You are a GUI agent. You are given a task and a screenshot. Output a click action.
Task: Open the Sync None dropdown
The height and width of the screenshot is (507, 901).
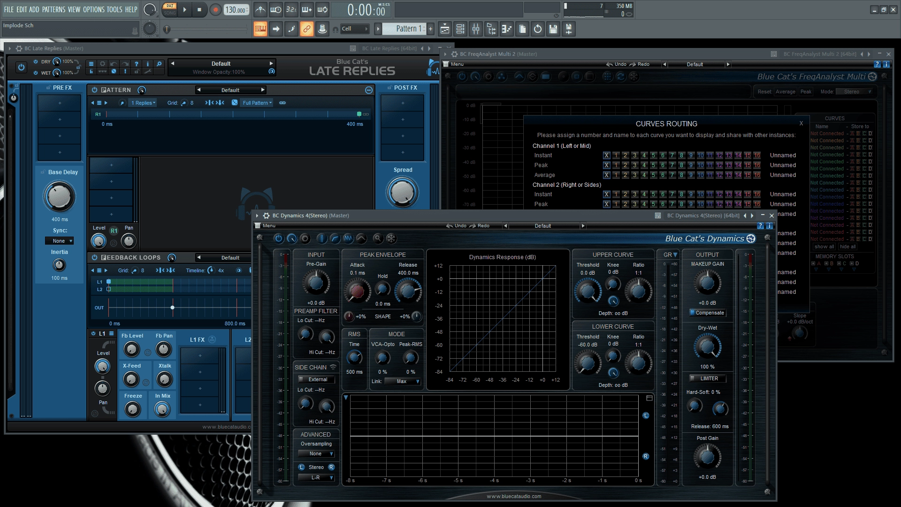(x=59, y=241)
